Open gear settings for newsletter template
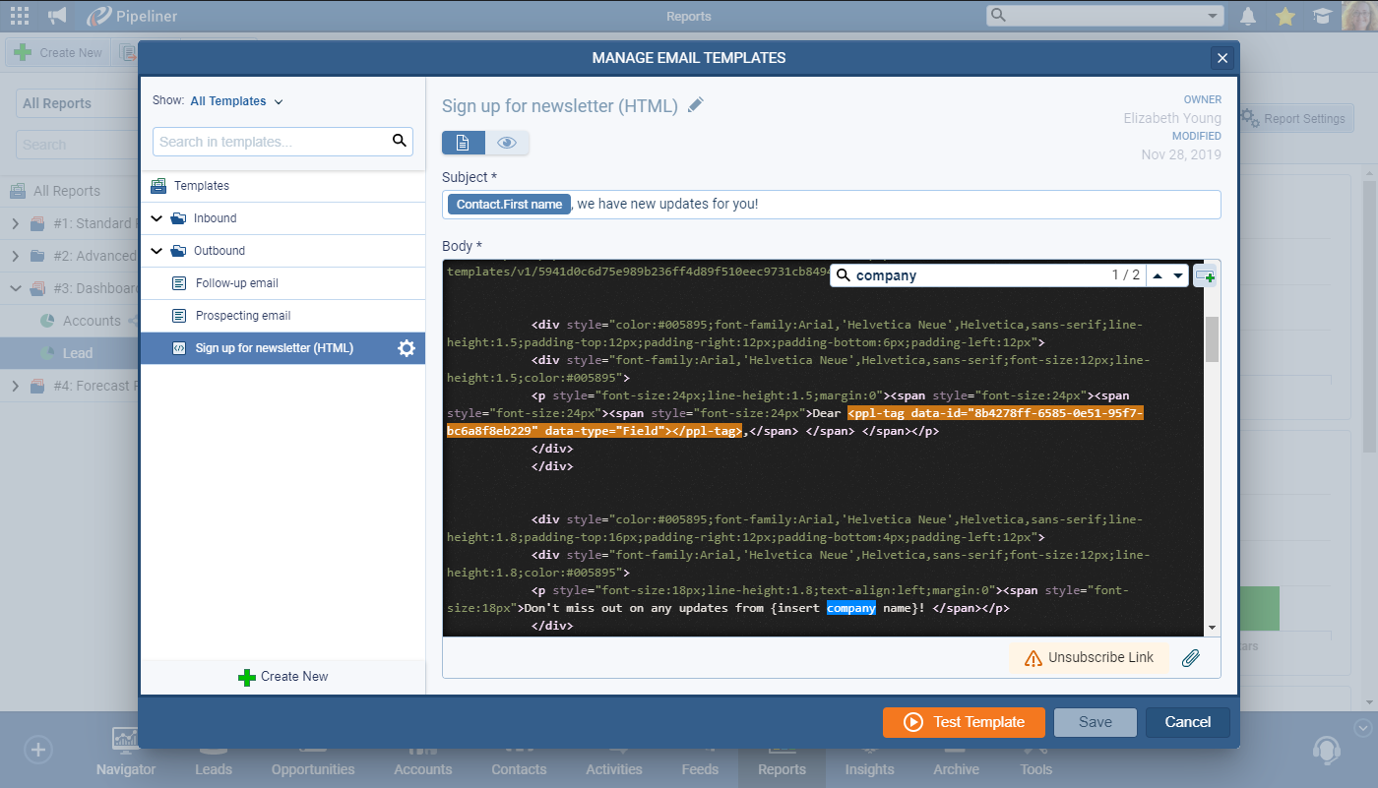Screen dimensions: 1378x788 point(406,348)
